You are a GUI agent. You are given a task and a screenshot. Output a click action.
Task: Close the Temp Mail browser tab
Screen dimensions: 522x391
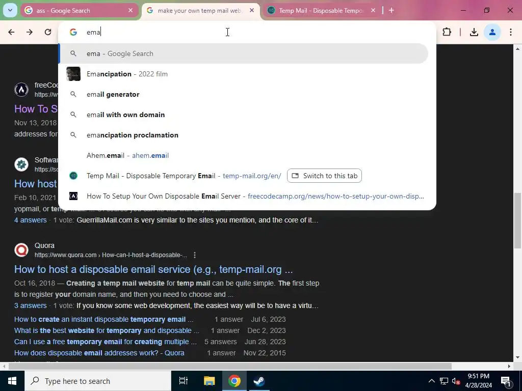[373, 11]
